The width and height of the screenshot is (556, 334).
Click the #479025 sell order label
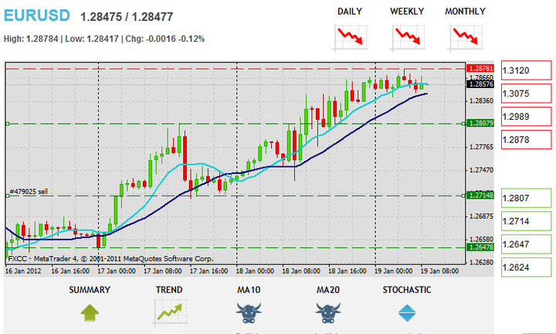(29, 191)
